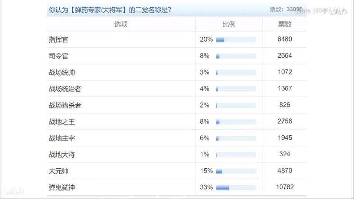The width and height of the screenshot is (354, 199).
Task: Click the 20% progress bar for 指挥官
Action: (x=235, y=40)
